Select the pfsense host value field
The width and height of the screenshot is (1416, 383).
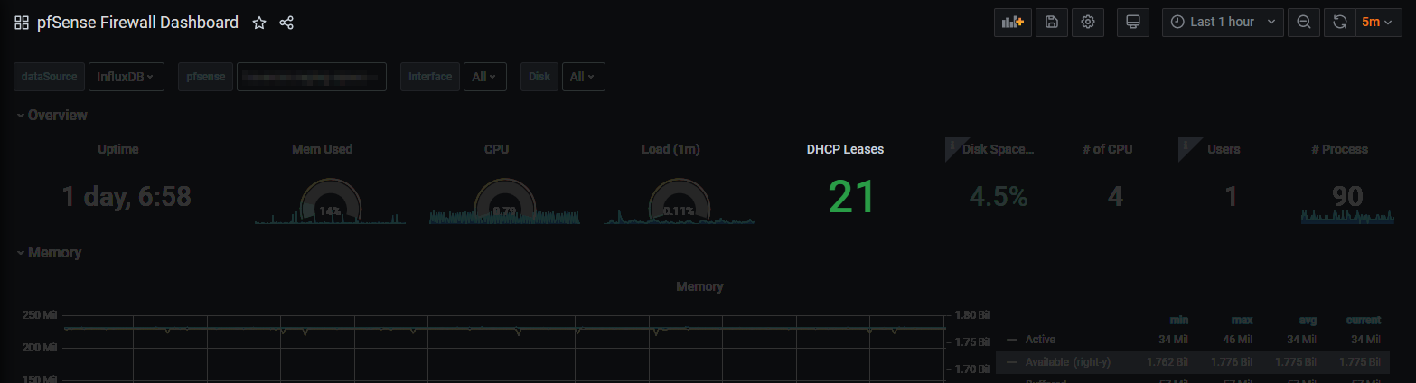[x=312, y=77]
